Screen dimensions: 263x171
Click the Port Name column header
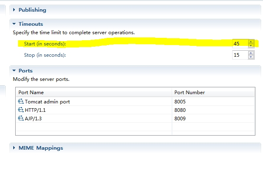(94, 92)
